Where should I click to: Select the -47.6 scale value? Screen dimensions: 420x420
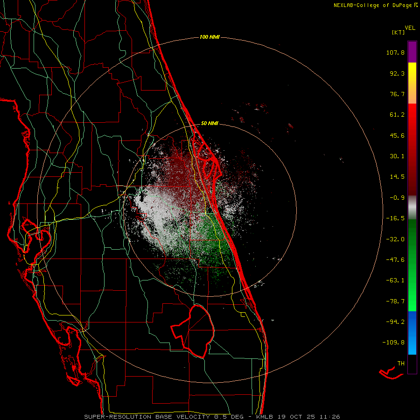click(395, 260)
